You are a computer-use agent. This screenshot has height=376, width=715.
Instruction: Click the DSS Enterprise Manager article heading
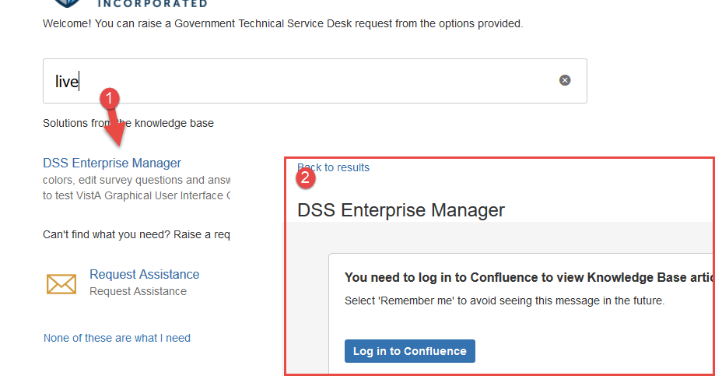[x=401, y=209]
